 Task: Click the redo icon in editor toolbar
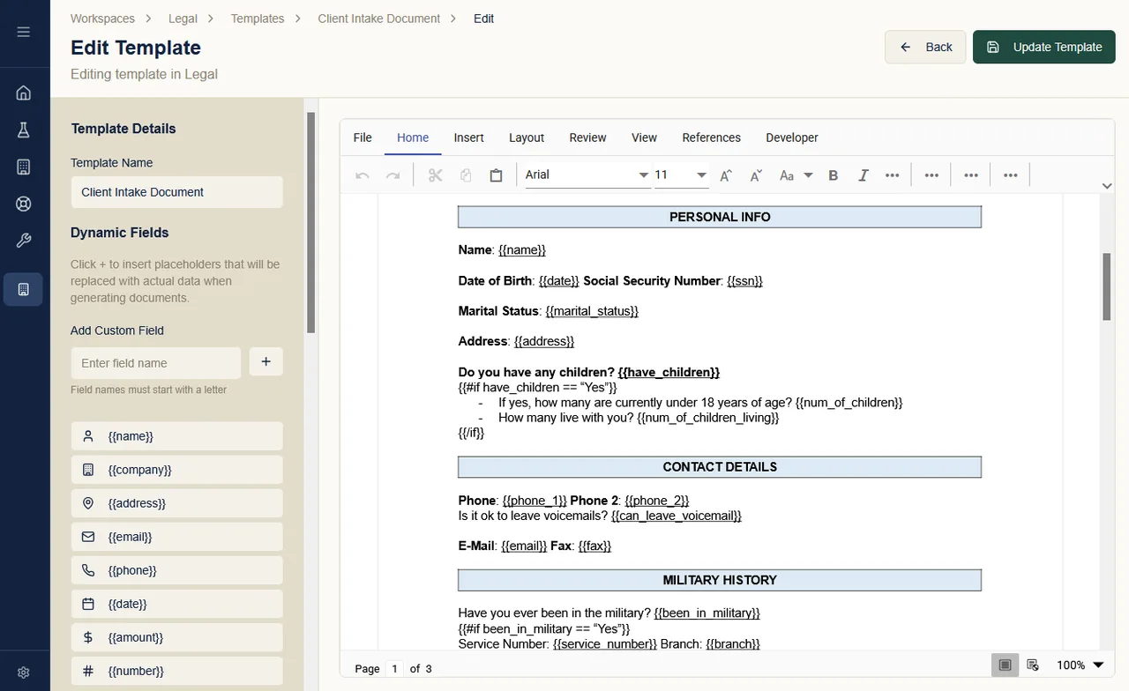coord(393,175)
